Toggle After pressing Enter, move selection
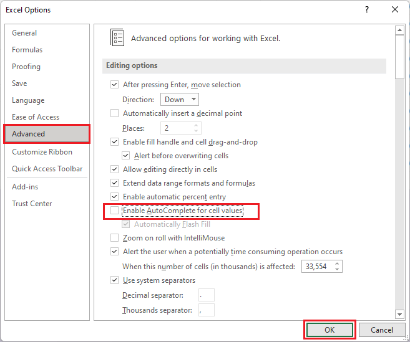410x342 pixels. tap(115, 85)
